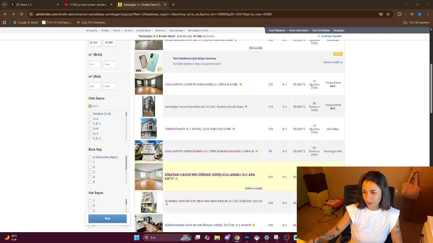Click the minimum price field showing 20.000
Viewport: 433px width, 243px height.
coord(95,43)
